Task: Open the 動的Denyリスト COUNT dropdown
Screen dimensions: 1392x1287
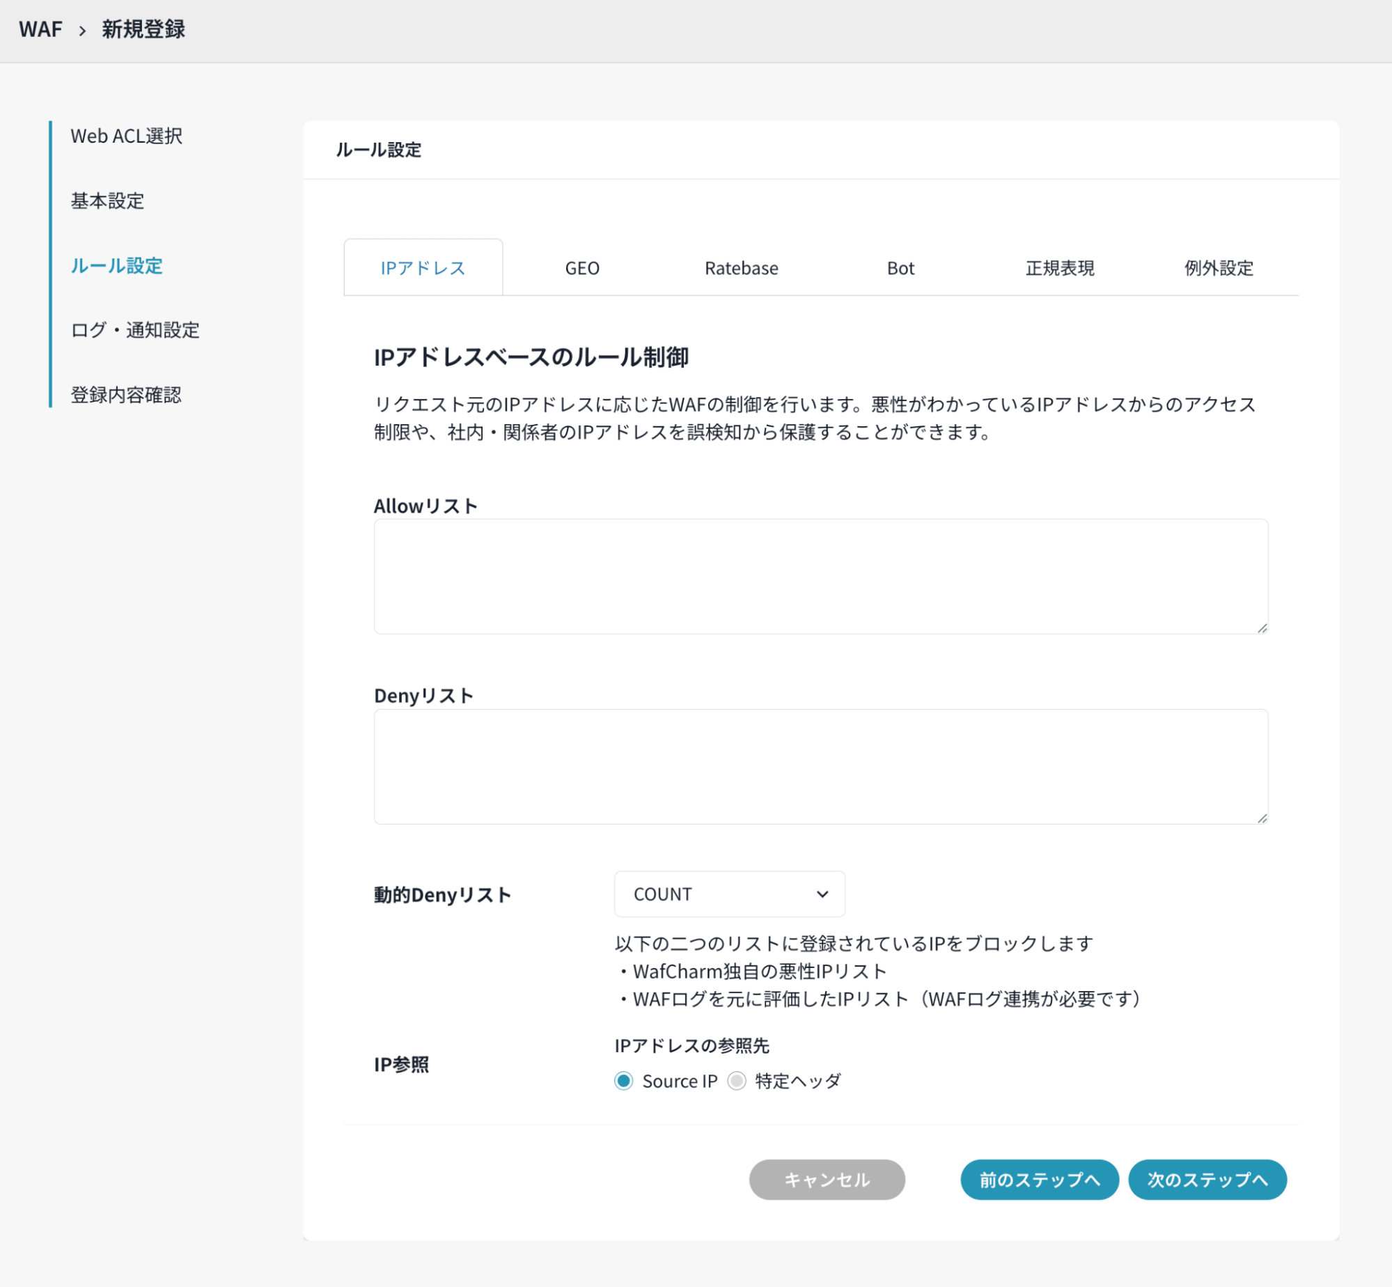Action: (729, 894)
